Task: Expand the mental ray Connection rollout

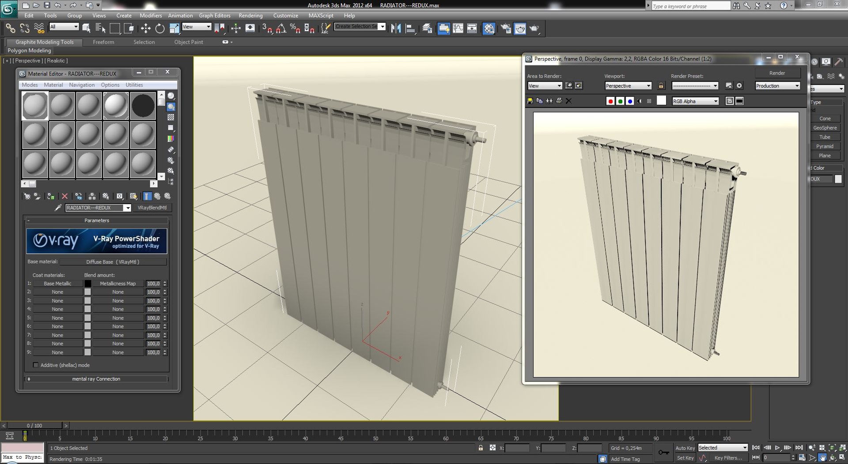Action: point(96,379)
